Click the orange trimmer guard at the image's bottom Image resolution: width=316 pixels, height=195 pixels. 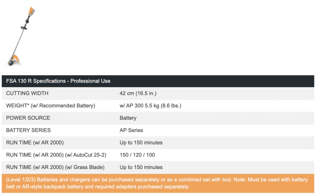[16, 59]
